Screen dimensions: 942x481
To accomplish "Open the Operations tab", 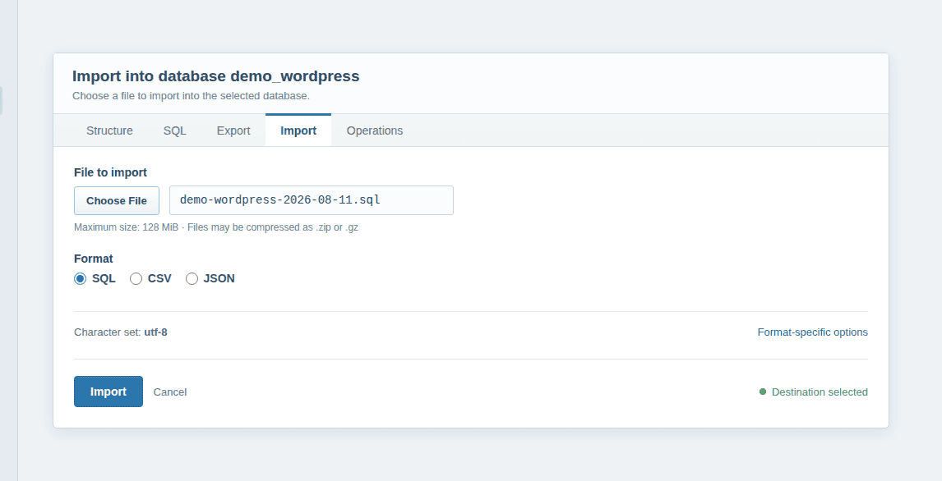I will (374, 131).
